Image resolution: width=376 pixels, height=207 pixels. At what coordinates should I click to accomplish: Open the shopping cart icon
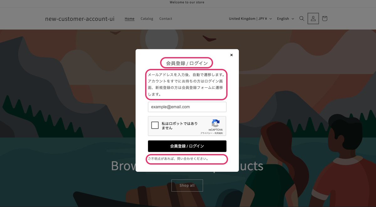tap(324, 18)
